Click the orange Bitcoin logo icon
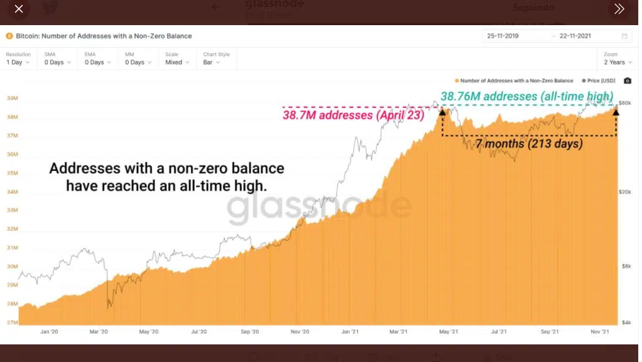The height and width of the screenshot is (362, 642). click(9, 36)
